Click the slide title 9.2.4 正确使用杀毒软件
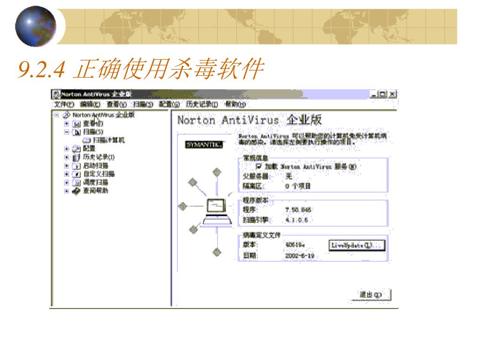This screenshot has height=359, width=478. click(141, 69)
